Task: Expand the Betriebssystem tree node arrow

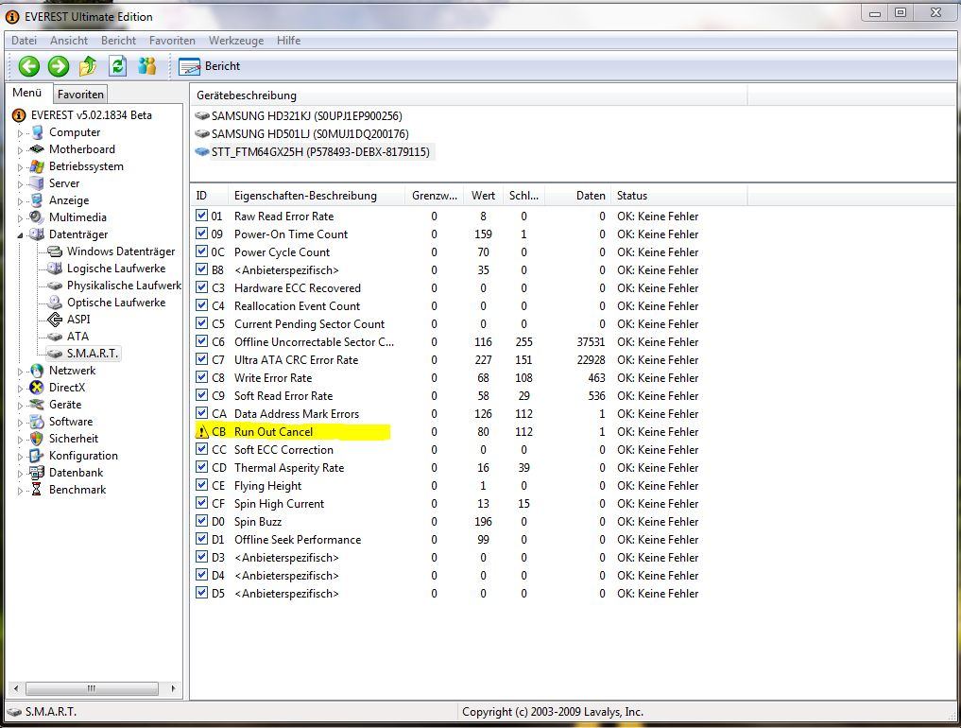Action: (20, 166)
